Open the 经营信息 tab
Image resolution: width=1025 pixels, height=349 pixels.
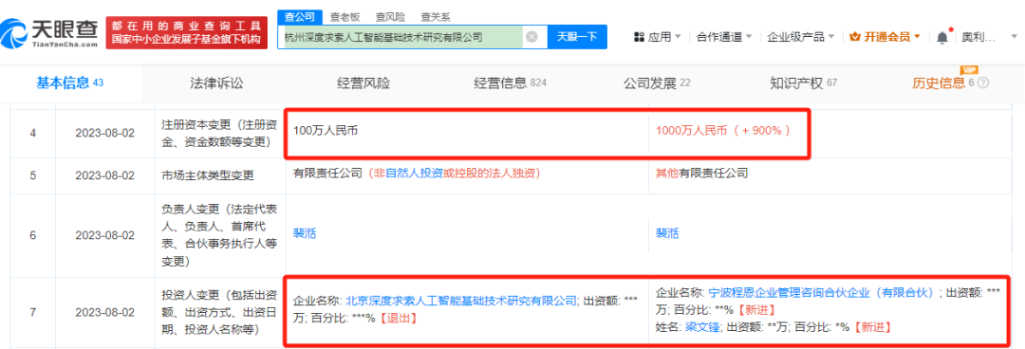[510, 83]
